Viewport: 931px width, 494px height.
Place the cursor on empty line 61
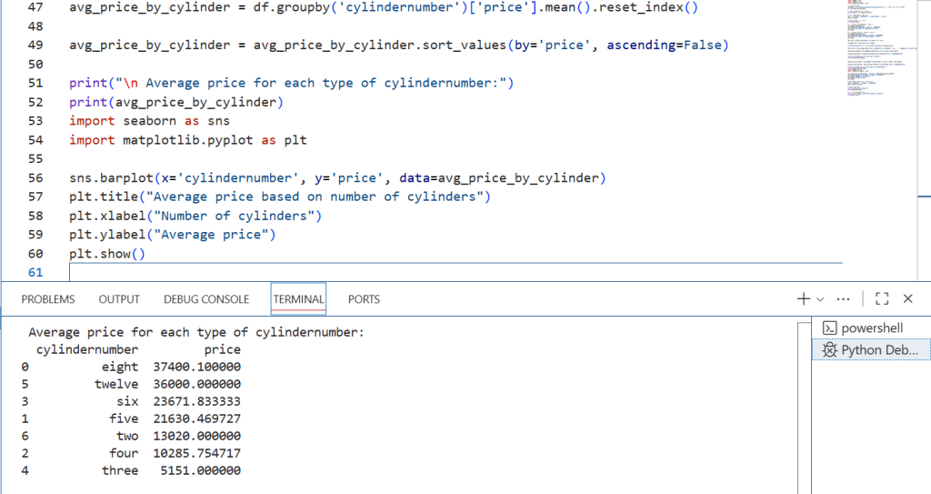(364, 273)
